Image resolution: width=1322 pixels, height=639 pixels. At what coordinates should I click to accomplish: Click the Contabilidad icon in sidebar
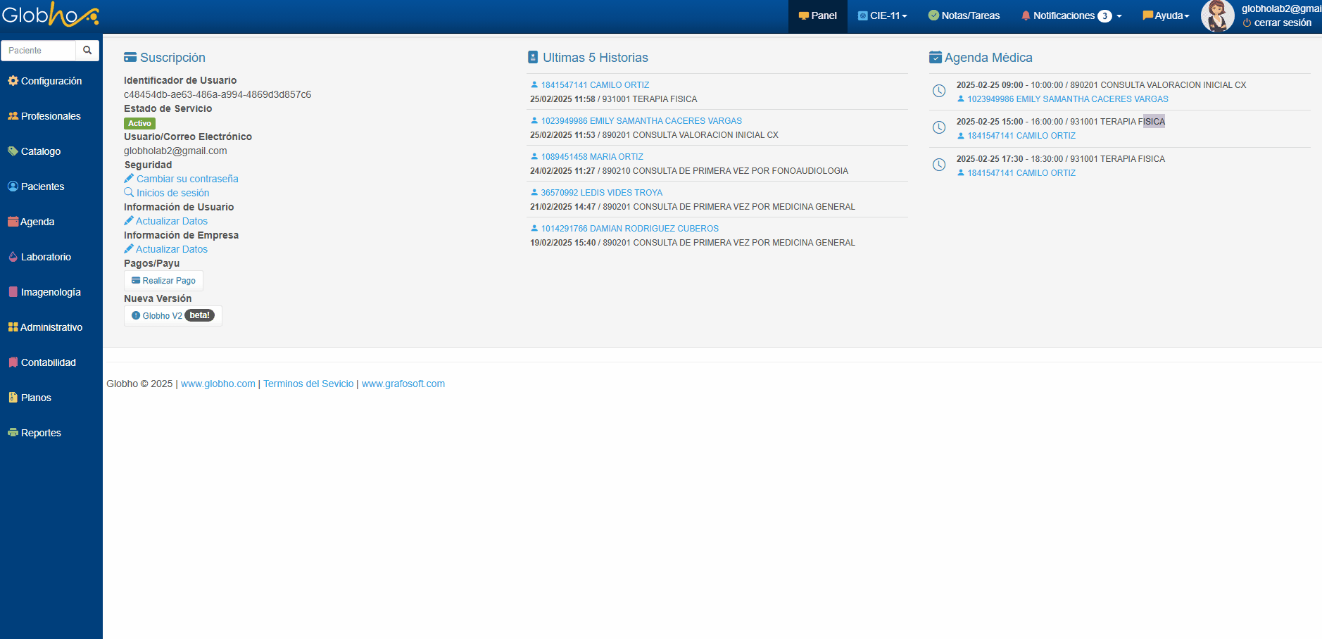tap(13, 362)
